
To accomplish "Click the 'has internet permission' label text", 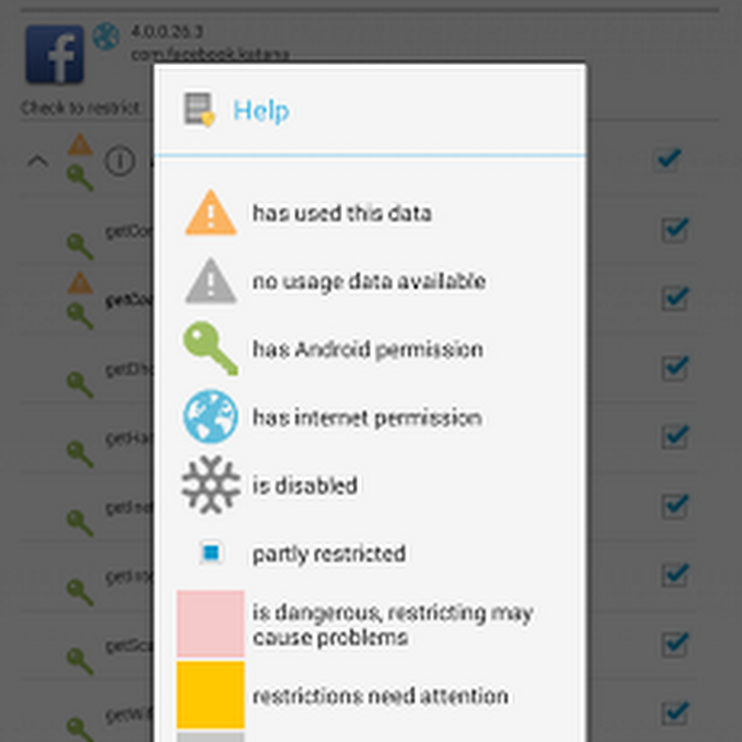I will 367,418.
